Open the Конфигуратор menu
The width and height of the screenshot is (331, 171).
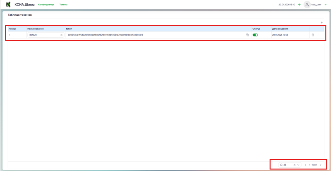pos(46,5)
